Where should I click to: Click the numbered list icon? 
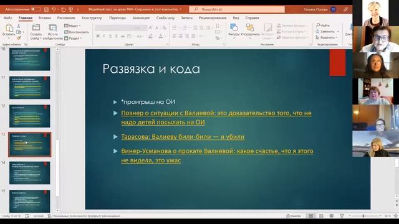[185, 27]
